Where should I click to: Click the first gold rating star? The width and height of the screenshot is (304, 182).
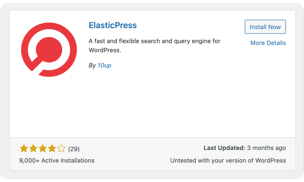click(x=24, y=149)
